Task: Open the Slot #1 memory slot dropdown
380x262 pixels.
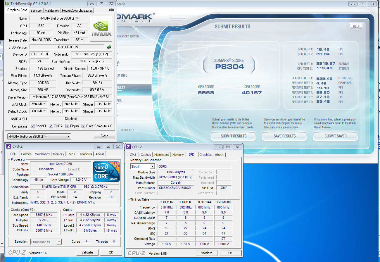Action: [x=142, y=166]
